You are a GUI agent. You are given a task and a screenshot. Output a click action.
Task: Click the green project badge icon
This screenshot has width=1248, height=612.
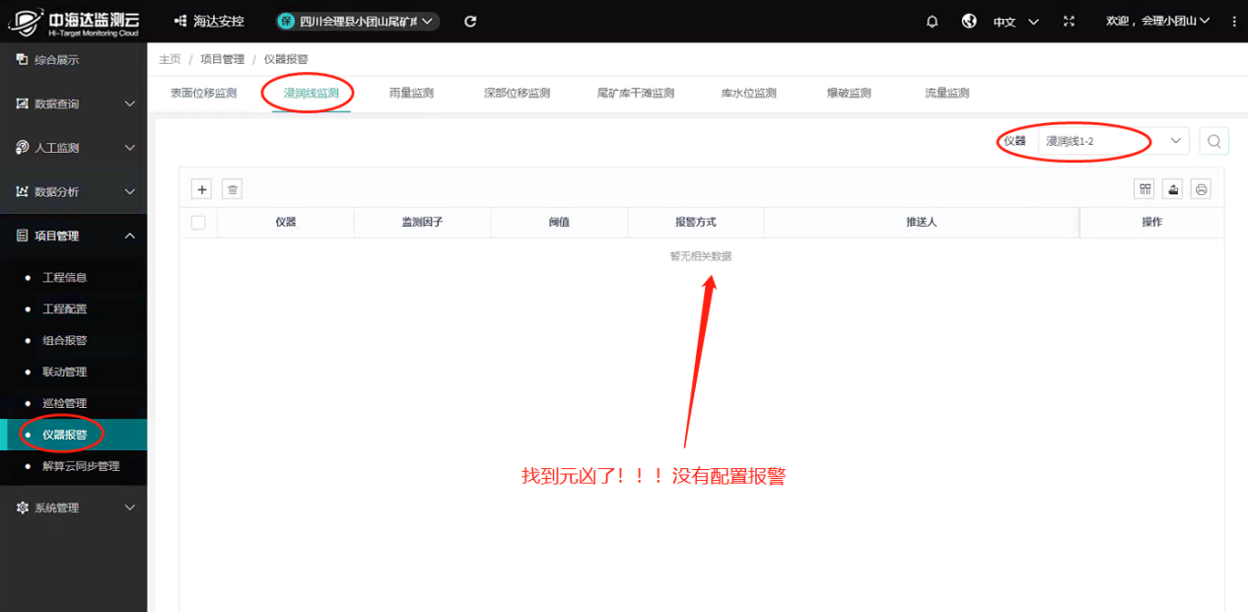click(x=286, y=21)
